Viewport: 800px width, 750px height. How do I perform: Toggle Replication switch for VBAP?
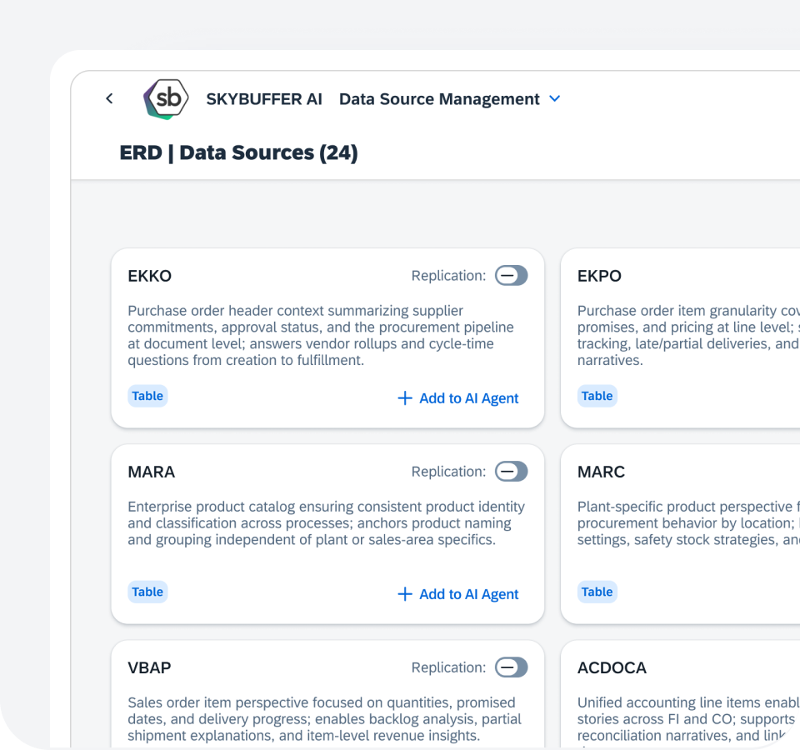(511, 667)
